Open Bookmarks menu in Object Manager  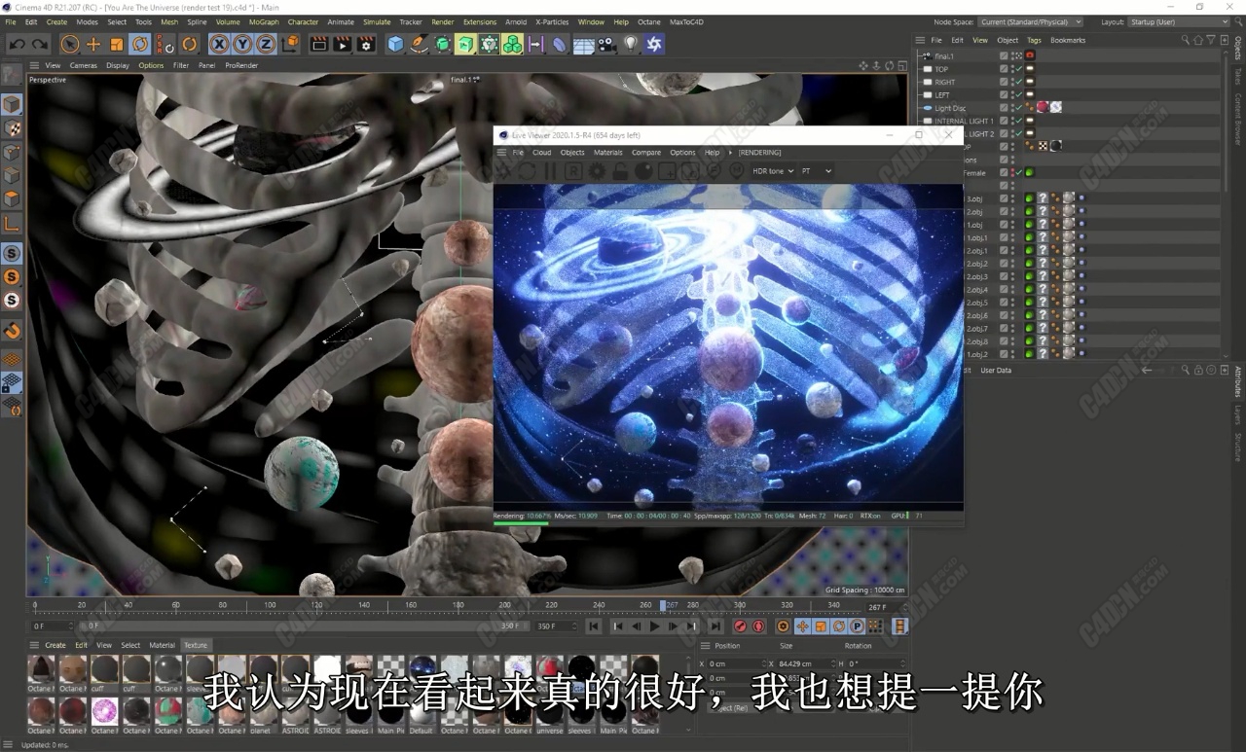click(1068, 40)
